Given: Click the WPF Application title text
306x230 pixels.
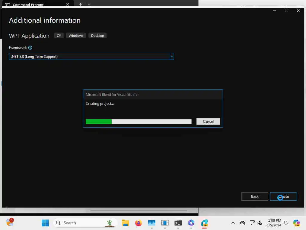Looking at the screenshot, I should pyautogui.click(x=29, y=36).
